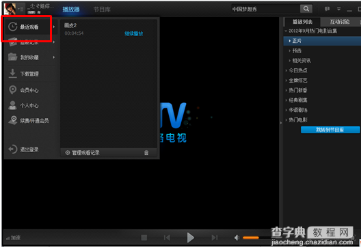Switch to the 播放列表 tab
361x247 pixels.
pos(302,22)
